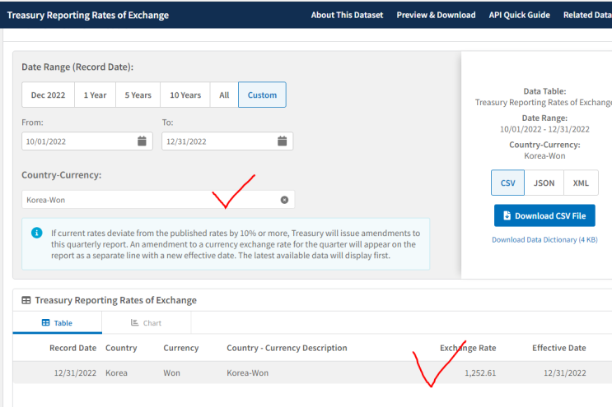Viewport: 612px width, 407px height.
Task: Switch to the Chart tab
Action: click(x=146, y=323)
